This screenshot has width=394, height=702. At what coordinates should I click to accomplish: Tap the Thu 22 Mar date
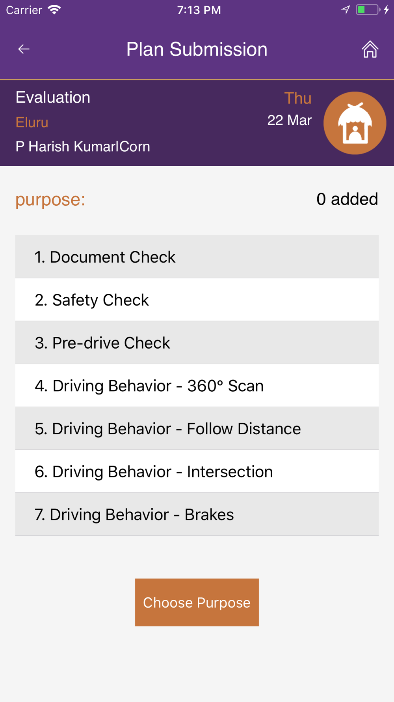pos(290,109)
